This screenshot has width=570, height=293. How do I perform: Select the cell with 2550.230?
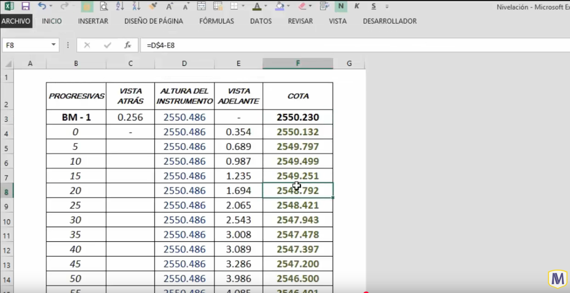click(298, 117)
